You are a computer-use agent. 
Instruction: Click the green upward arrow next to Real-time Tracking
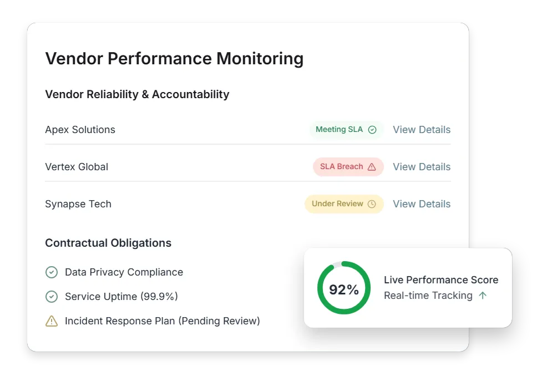point(483,295)
